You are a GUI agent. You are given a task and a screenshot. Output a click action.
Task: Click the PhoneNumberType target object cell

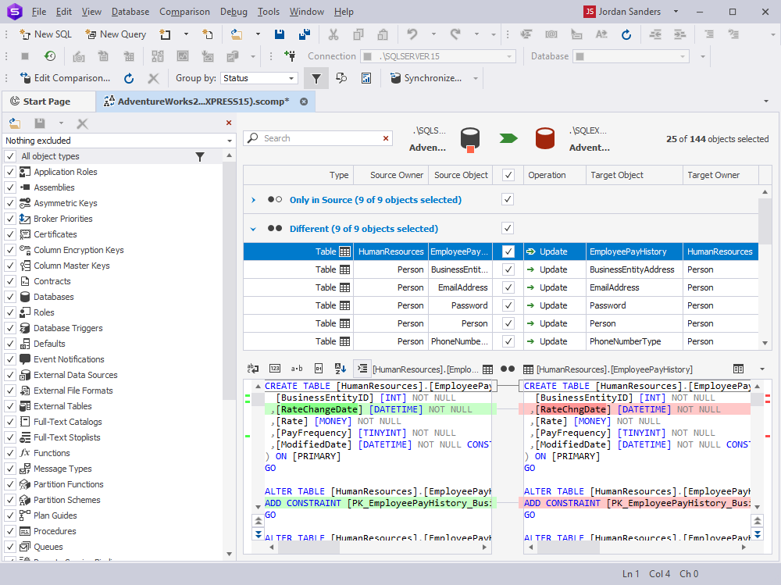[634, 341]
